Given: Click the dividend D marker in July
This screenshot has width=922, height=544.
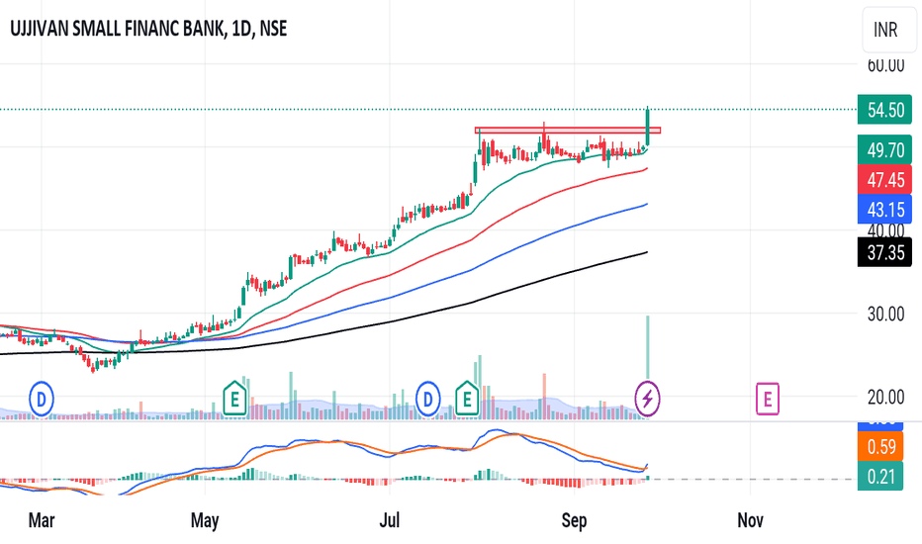Looking at the screenshot, I should pos(428,400).
